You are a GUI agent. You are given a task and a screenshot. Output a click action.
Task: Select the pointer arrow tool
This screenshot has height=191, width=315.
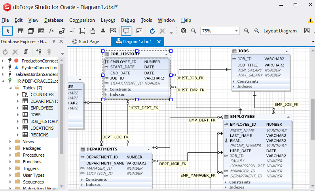click(x=8, y=31)
